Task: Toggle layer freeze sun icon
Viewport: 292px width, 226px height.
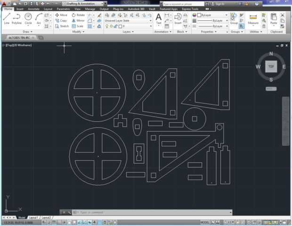Action: 111,26
